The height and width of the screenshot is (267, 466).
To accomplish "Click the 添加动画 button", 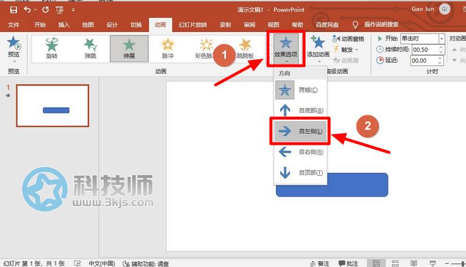I will click(x=318, y=49).
